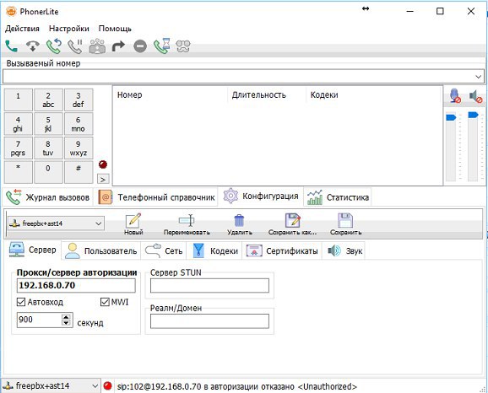Image resolution: width=488 pixels, height=393 pixels.
Task: Click the call transfer arrow icon
Action: click(118, 46)
